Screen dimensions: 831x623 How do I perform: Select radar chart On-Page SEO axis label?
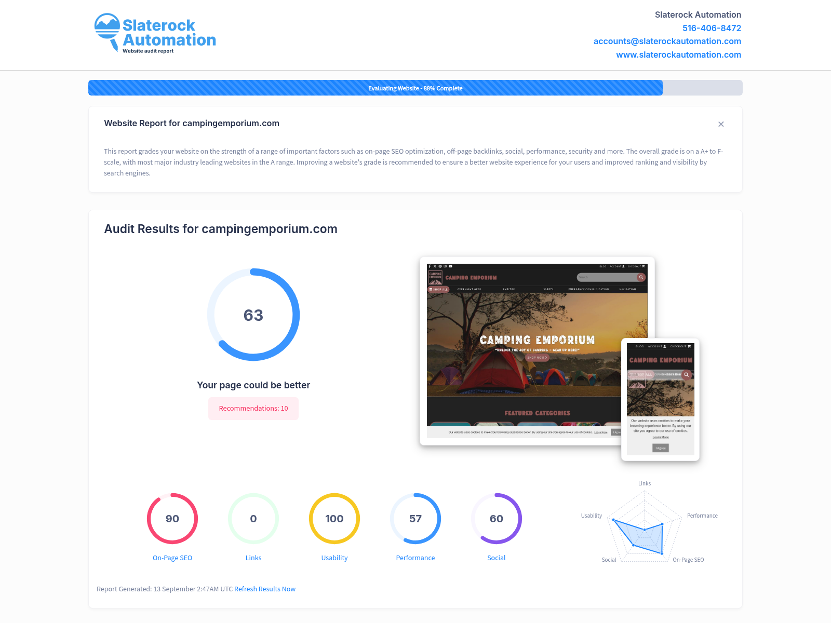pyautogui.click(x=688, y=560)
